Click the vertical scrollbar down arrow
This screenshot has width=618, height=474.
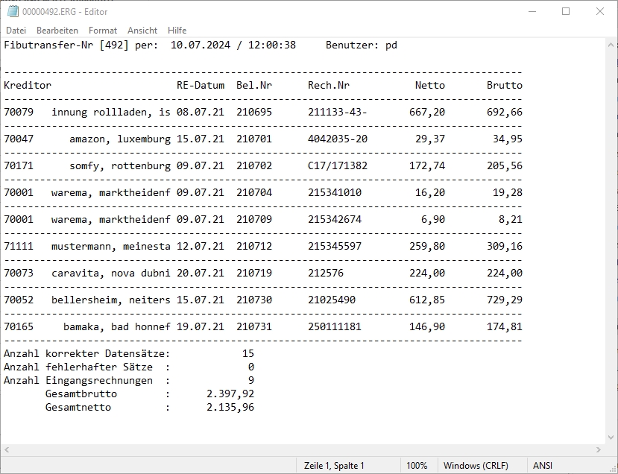click(611, 438)
